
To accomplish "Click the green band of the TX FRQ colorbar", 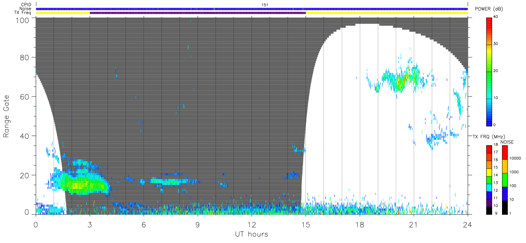I will (x=489, y=180).
